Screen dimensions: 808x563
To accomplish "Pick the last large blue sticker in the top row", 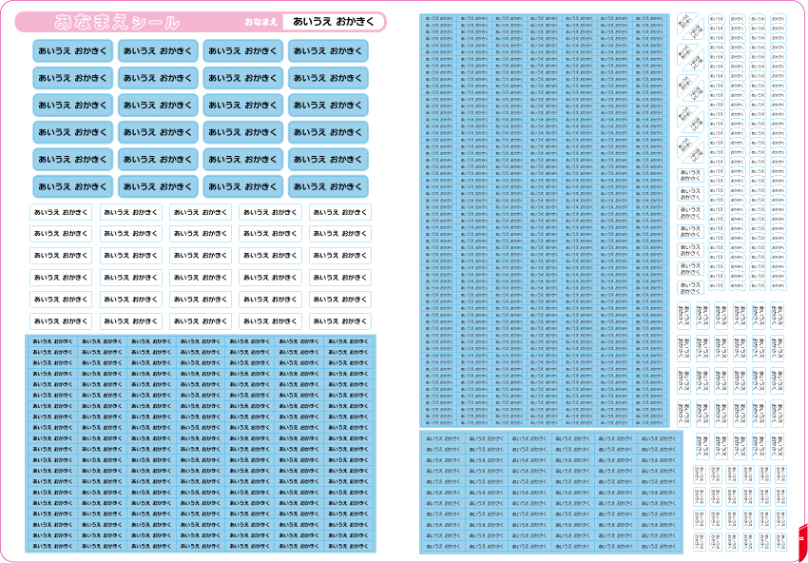I will coord(328,51).
